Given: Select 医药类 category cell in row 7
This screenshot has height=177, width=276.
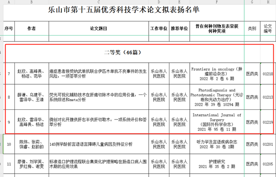Looking at the screenshot, I should pyautogui.click(x=252, y=74).
